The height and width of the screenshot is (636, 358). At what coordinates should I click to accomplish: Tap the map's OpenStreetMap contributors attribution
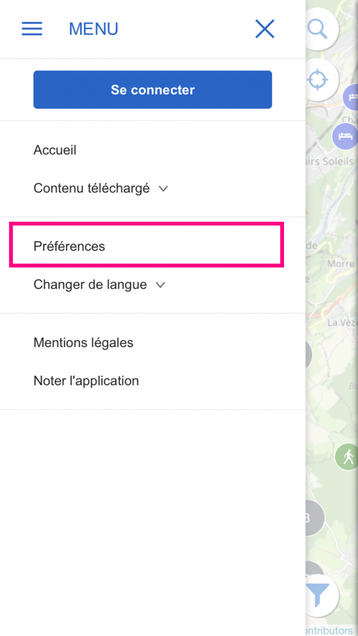click(x=329, y=631)
